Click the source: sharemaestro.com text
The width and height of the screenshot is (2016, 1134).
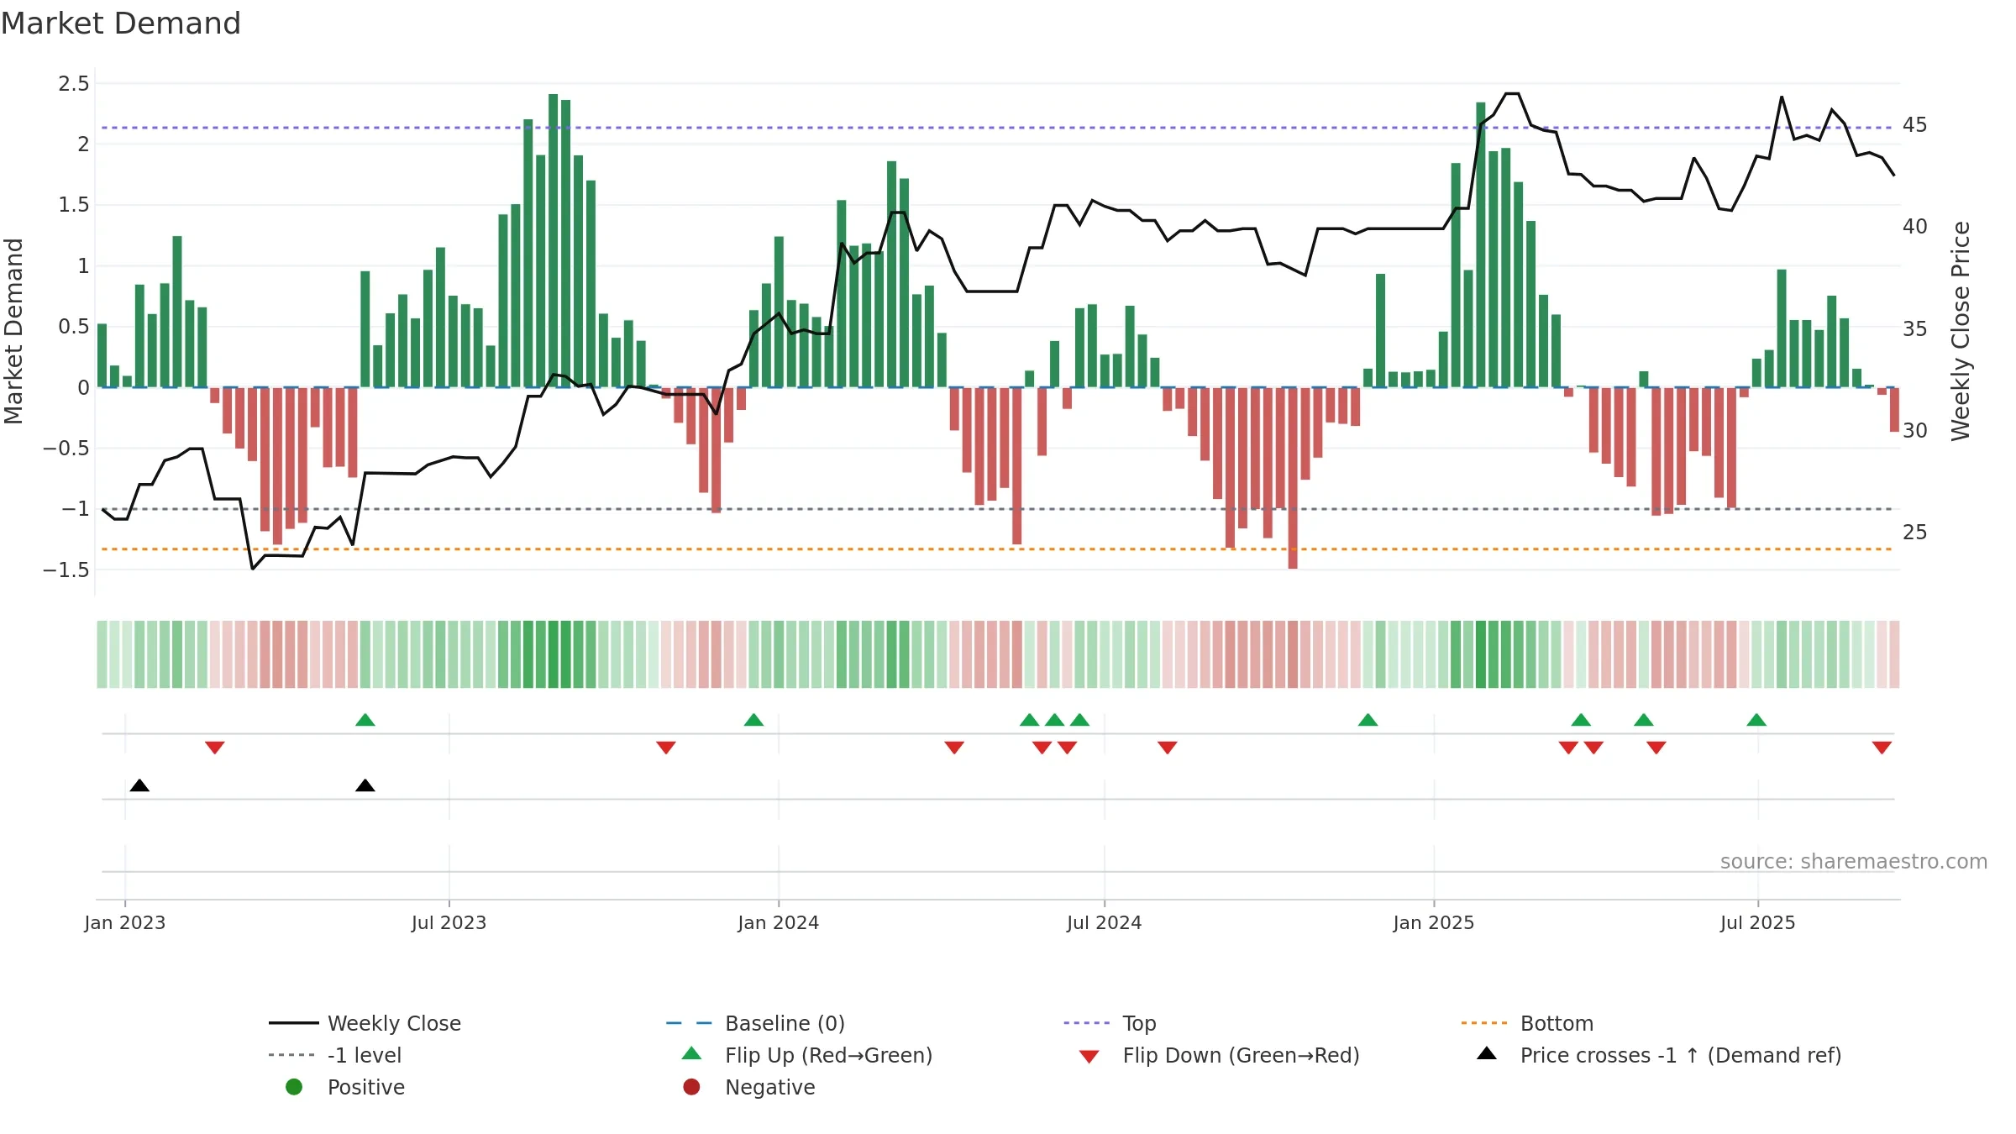[1854, 862]
